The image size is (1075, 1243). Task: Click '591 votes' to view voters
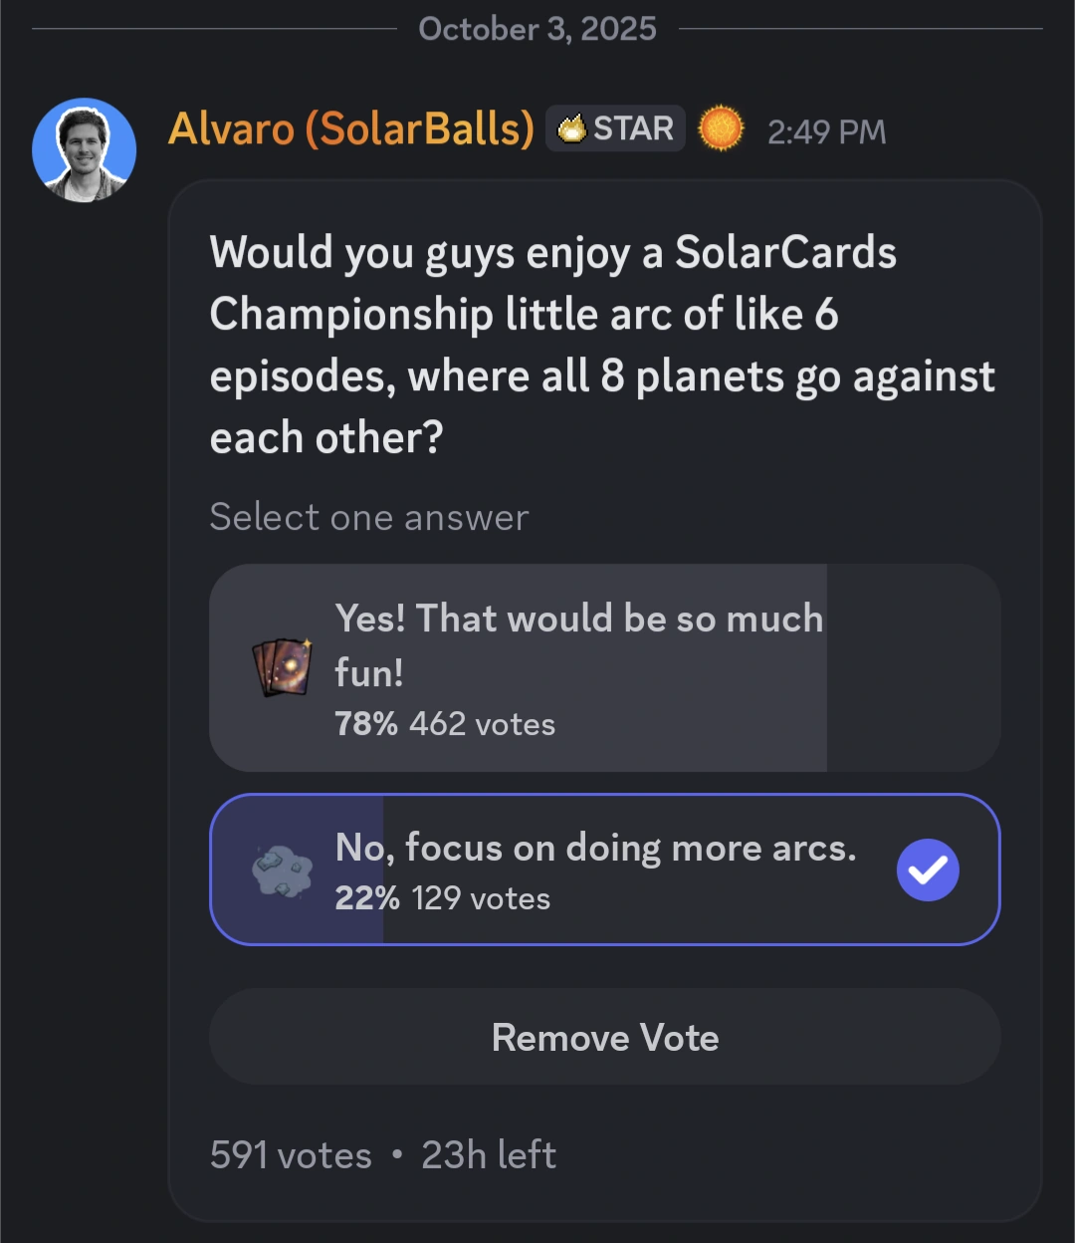pyautogui.click(x=290, y=1155)
